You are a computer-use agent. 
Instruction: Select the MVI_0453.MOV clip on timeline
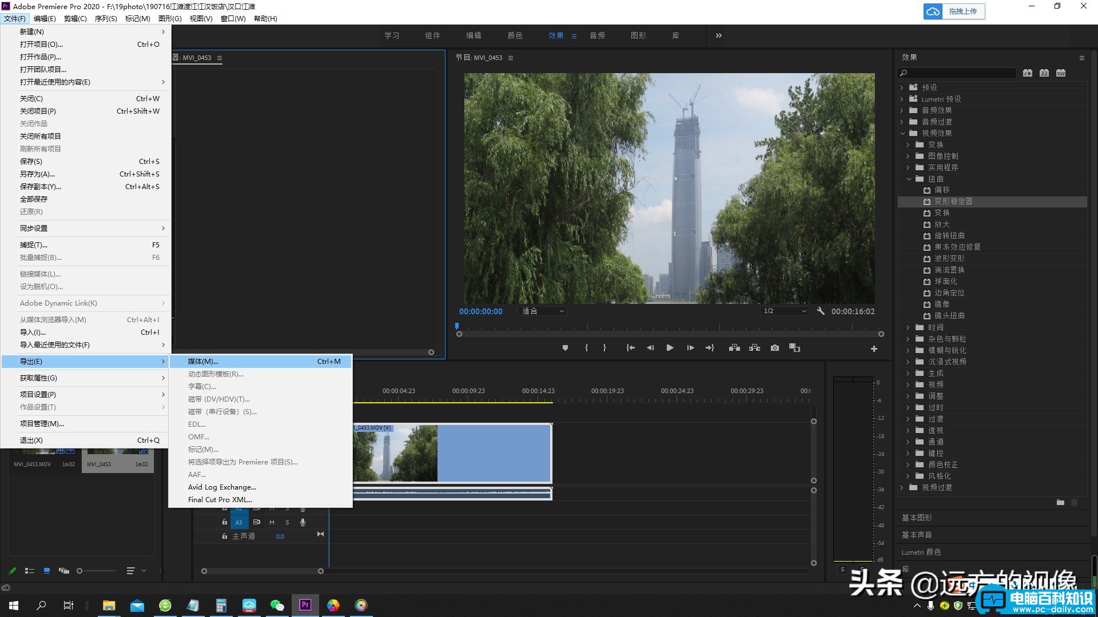point(452,453)
